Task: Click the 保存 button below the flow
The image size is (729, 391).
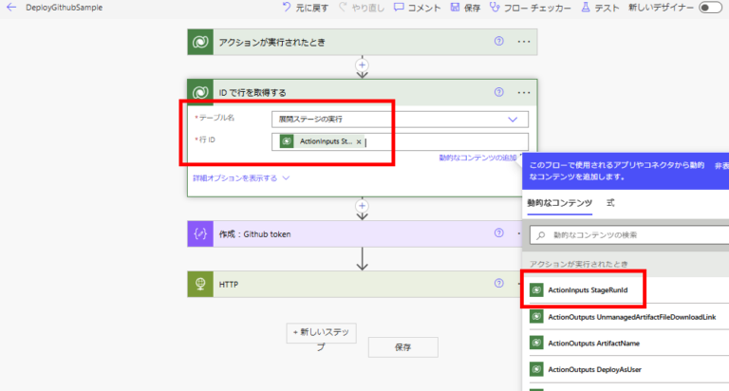Action: point(402,346)
